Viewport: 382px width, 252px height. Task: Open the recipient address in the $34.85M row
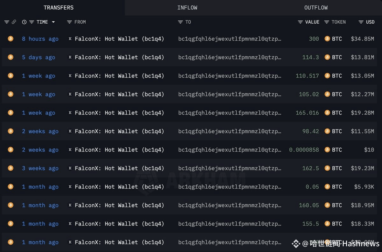[x=230, y=39]
